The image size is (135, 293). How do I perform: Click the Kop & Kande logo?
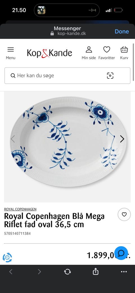49,53
